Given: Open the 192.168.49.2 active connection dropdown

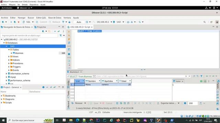Looking at the screenshot, I should coord(104,22).
